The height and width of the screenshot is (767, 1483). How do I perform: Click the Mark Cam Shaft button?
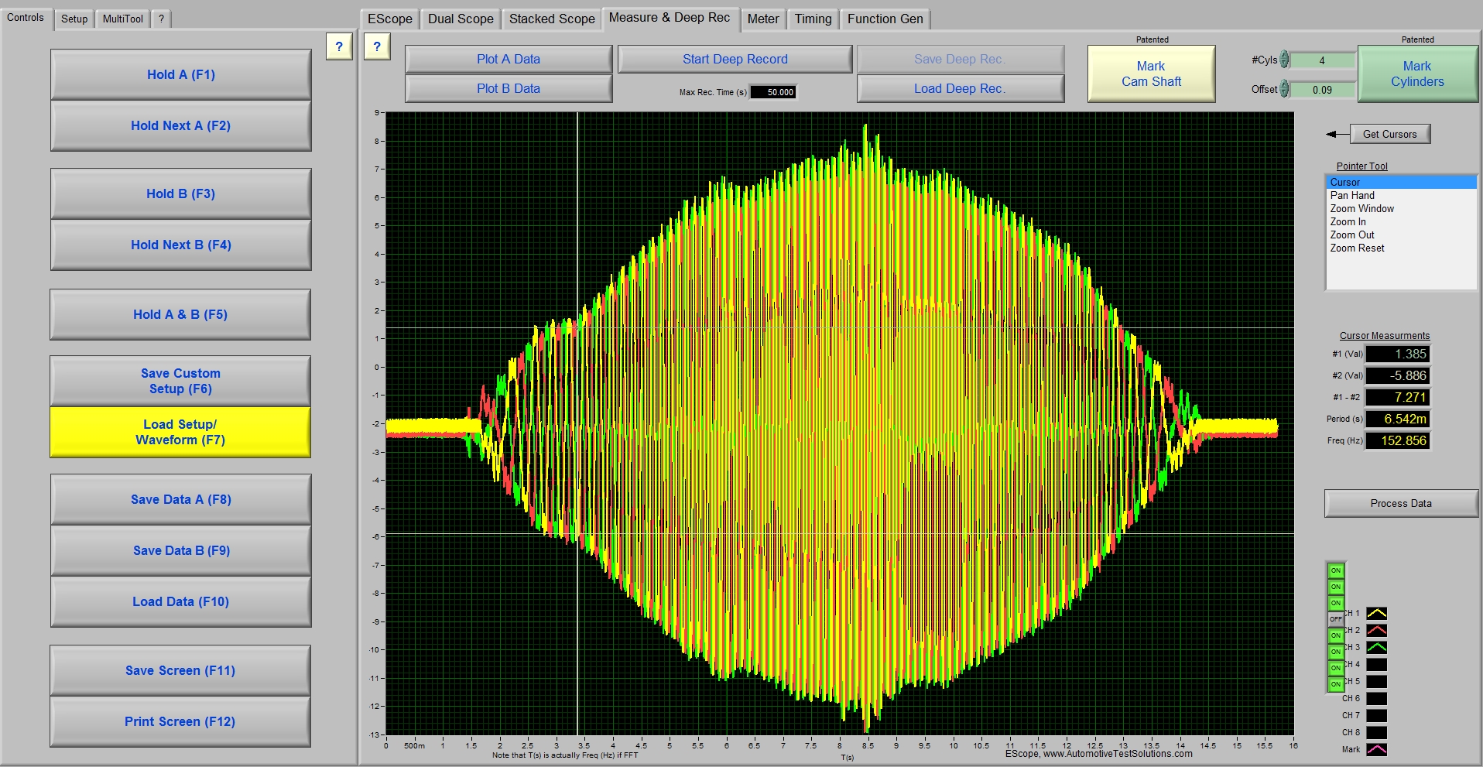click(x=1151, y=74)
